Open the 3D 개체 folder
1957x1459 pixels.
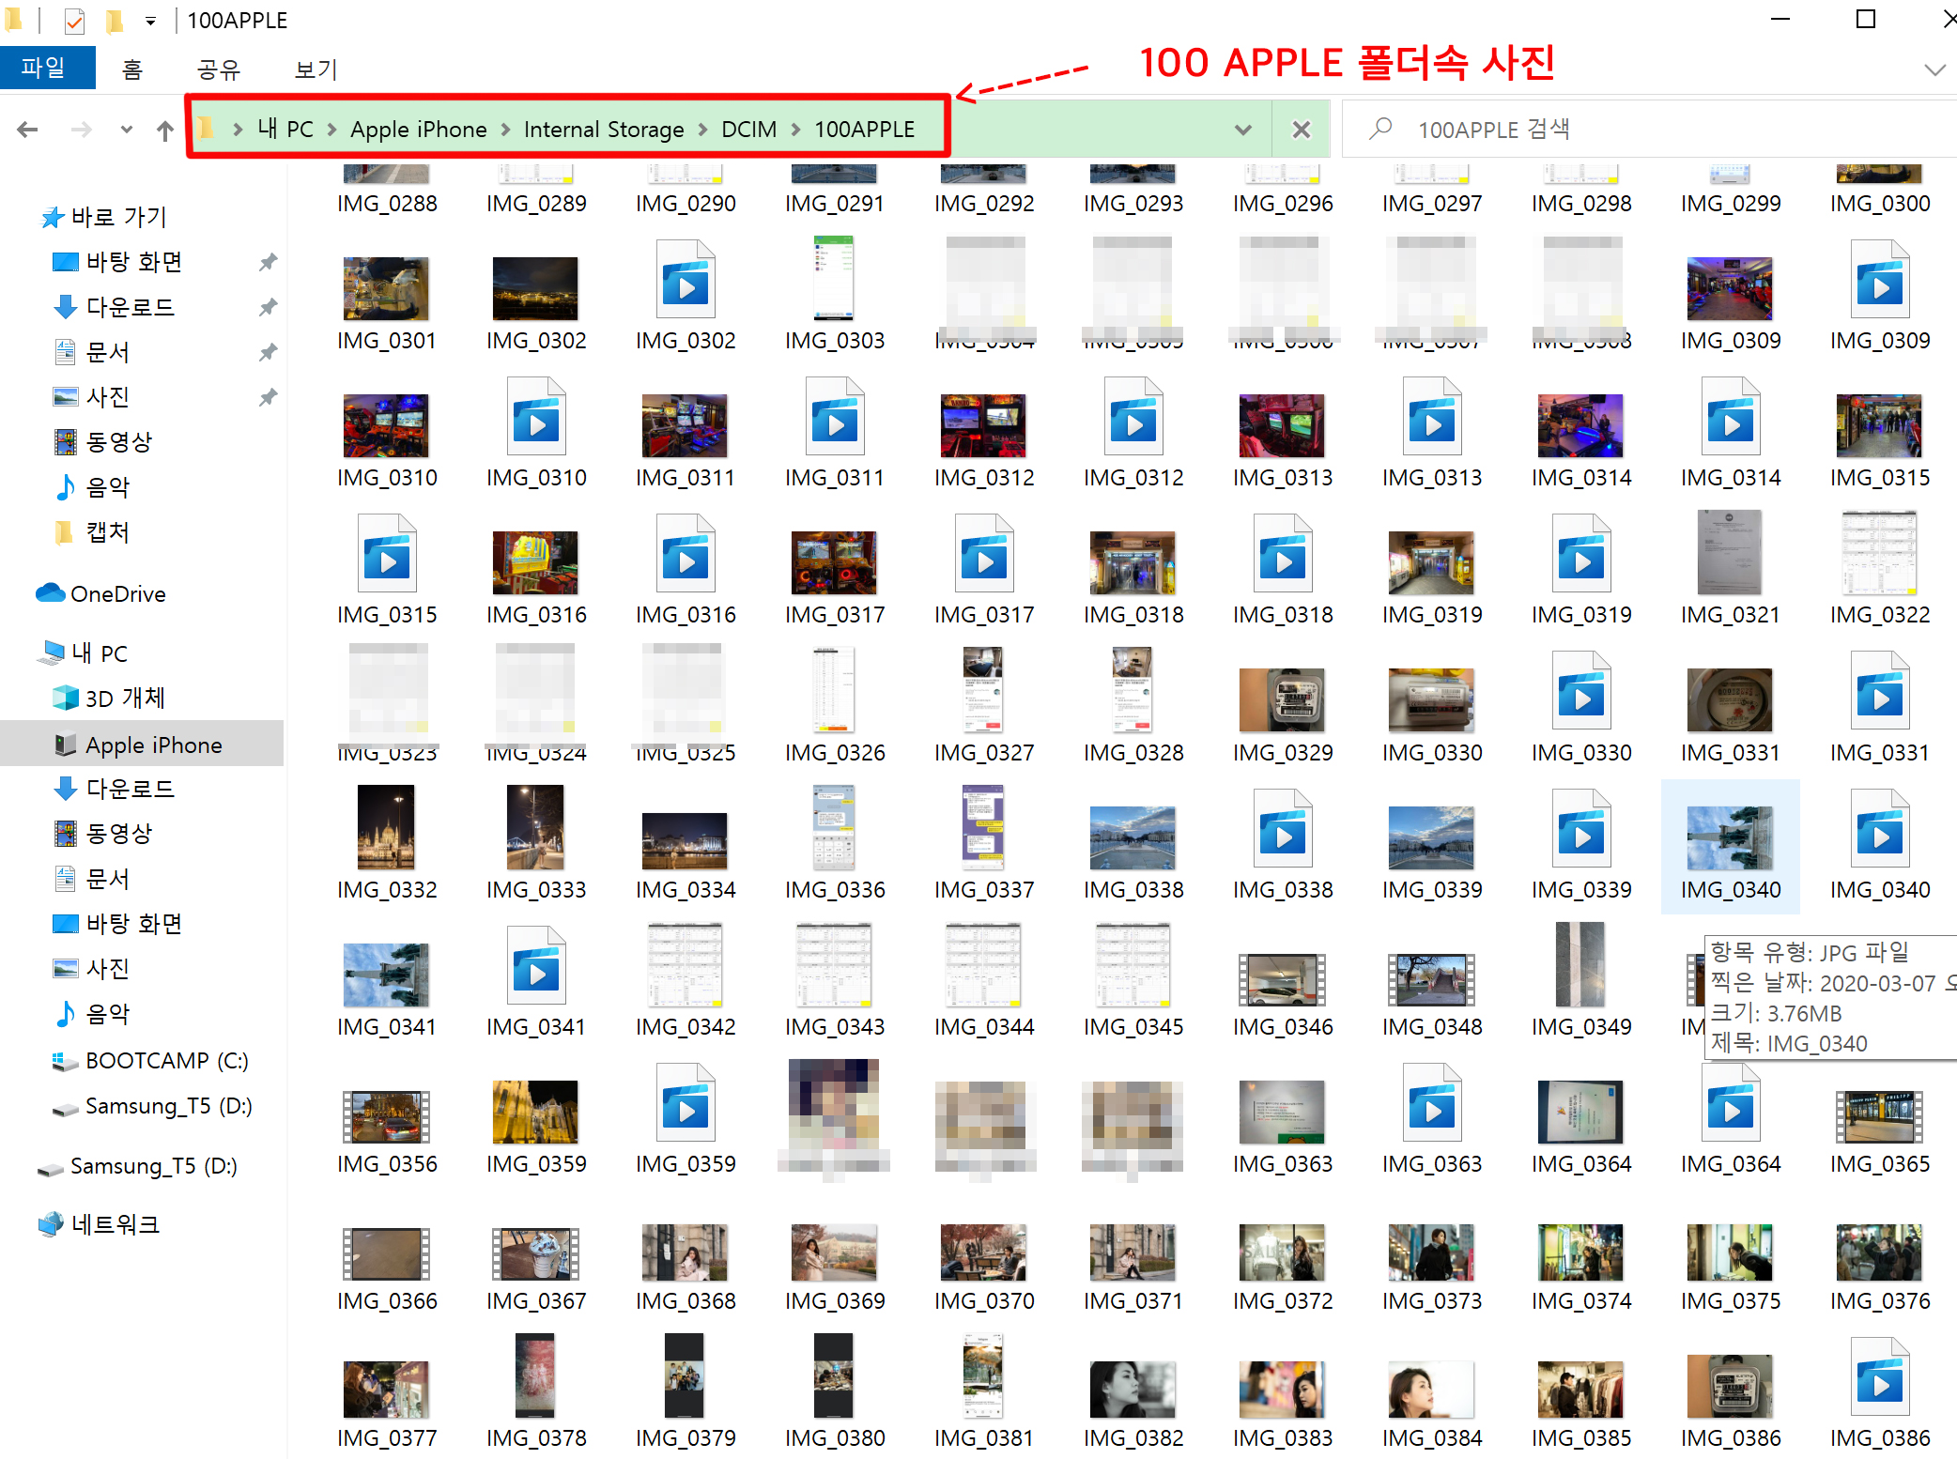coord(124,698)
